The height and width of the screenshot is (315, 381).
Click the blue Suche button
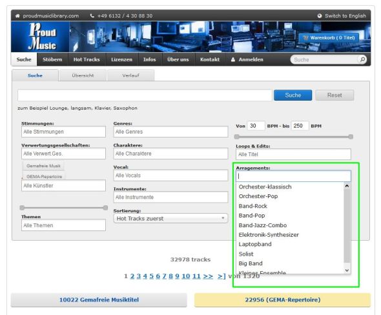point(293,95)
